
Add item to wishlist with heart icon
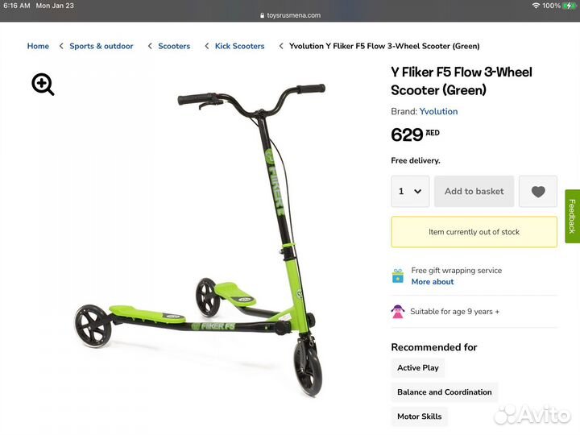pyautogui.click(x=538, y=191)
